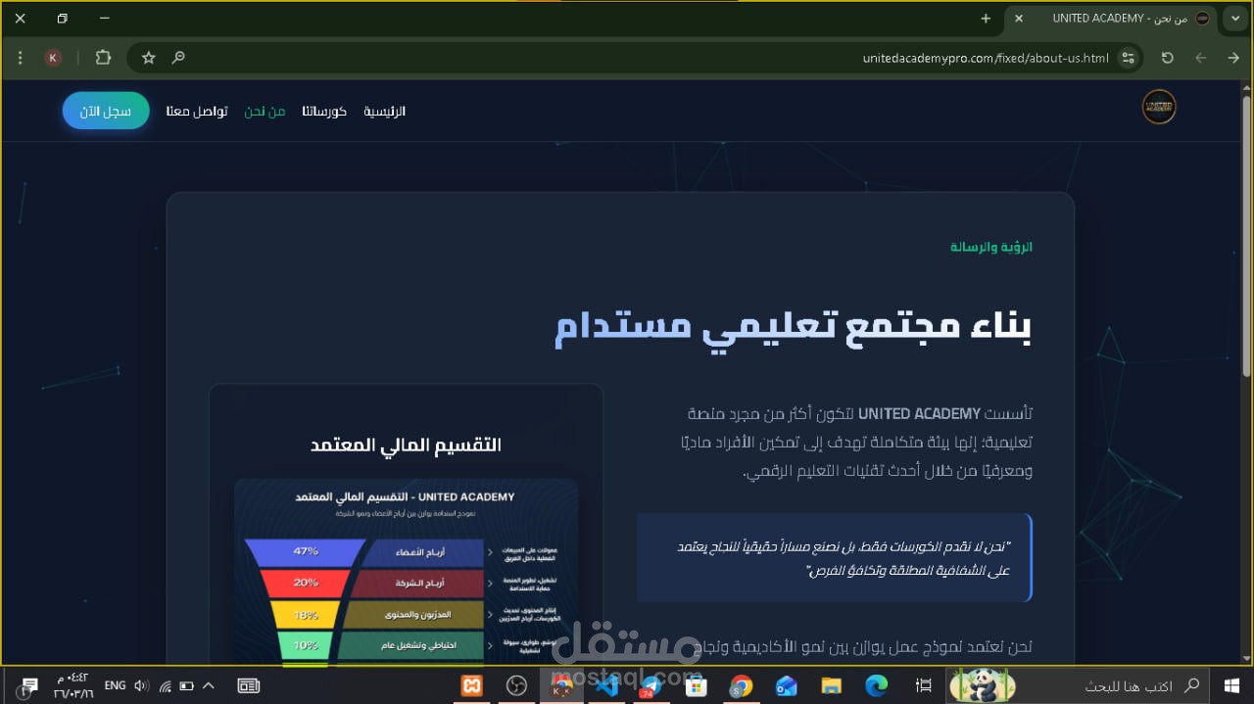
Task: Click the 47% blue funnel segment
Action: coord(306,551)
